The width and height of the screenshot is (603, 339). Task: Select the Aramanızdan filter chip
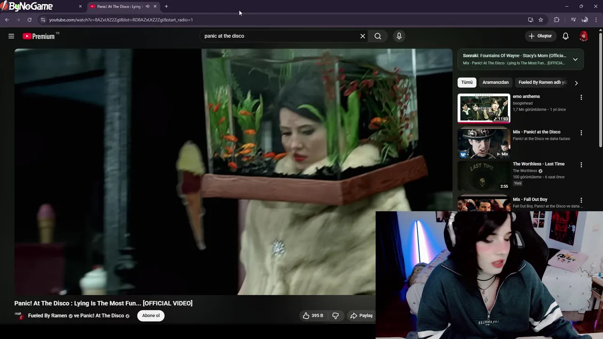pos(496,82)
